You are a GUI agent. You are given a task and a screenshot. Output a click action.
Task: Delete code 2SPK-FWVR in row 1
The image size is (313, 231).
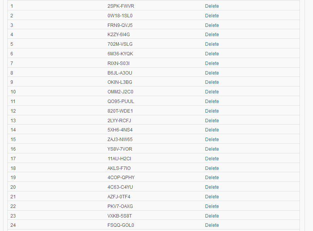[x=212, y=6]
